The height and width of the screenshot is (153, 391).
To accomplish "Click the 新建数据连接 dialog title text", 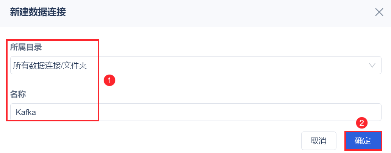I will tap(38, 12).
